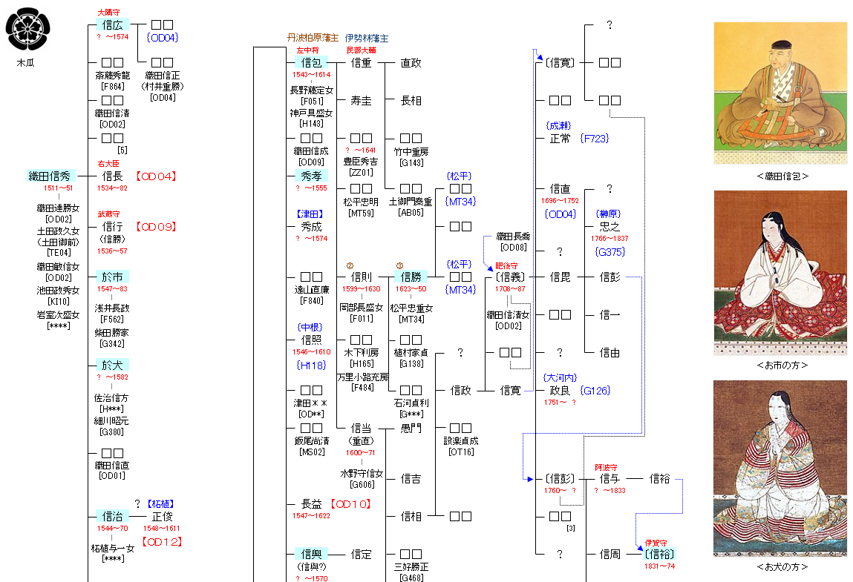Open the blue {H118} link under 信照
This screenshot has width=853, height=582.
point(311,366)
